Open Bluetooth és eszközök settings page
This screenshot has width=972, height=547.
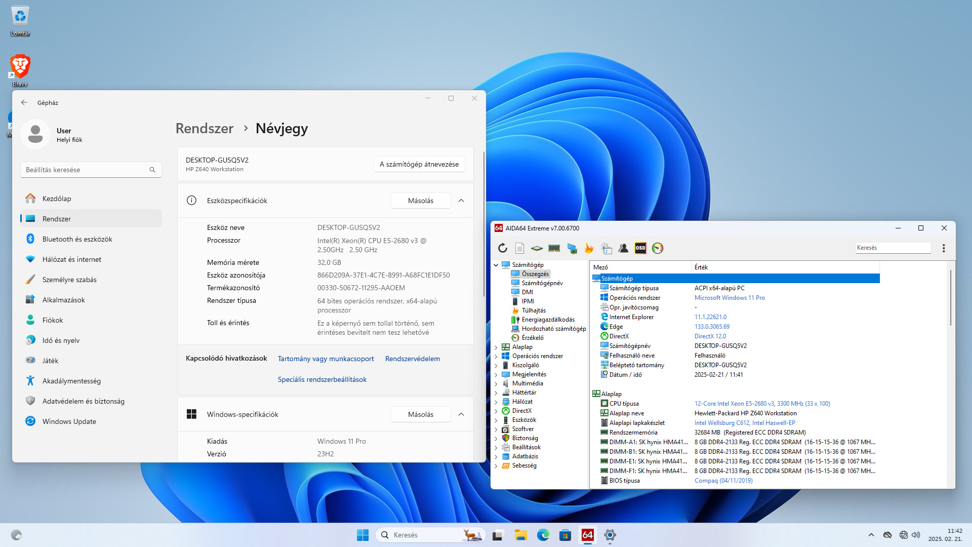77,239
